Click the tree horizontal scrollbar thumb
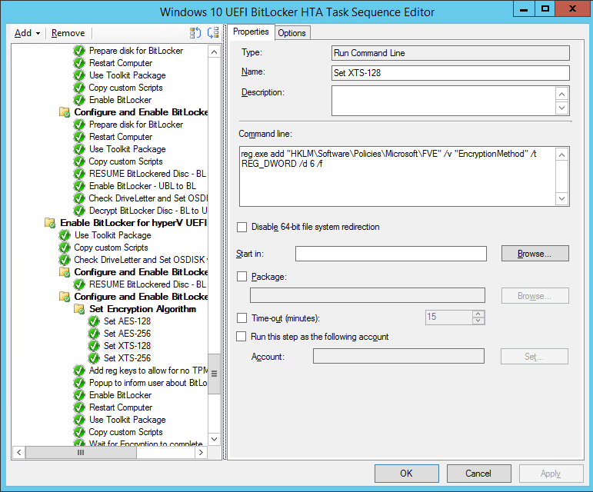This screenshot has height=492, width=593. (81, 452)
